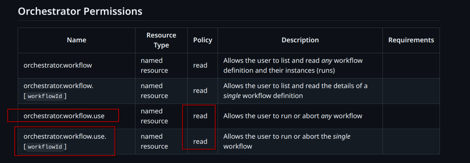Viewport: 470px width, 163px height.
Task: Click the Policy column header
Action: [202, 40]
